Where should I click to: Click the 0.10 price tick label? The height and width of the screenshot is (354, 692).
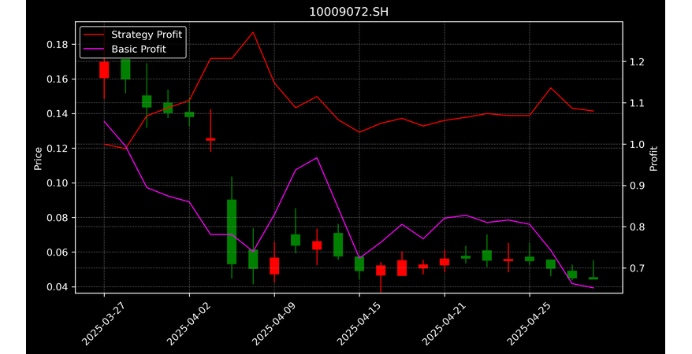tap(57, 183)
